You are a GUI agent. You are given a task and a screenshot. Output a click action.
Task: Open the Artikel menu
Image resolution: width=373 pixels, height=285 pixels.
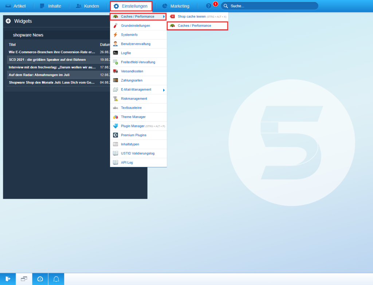click(x=16, y=6)
